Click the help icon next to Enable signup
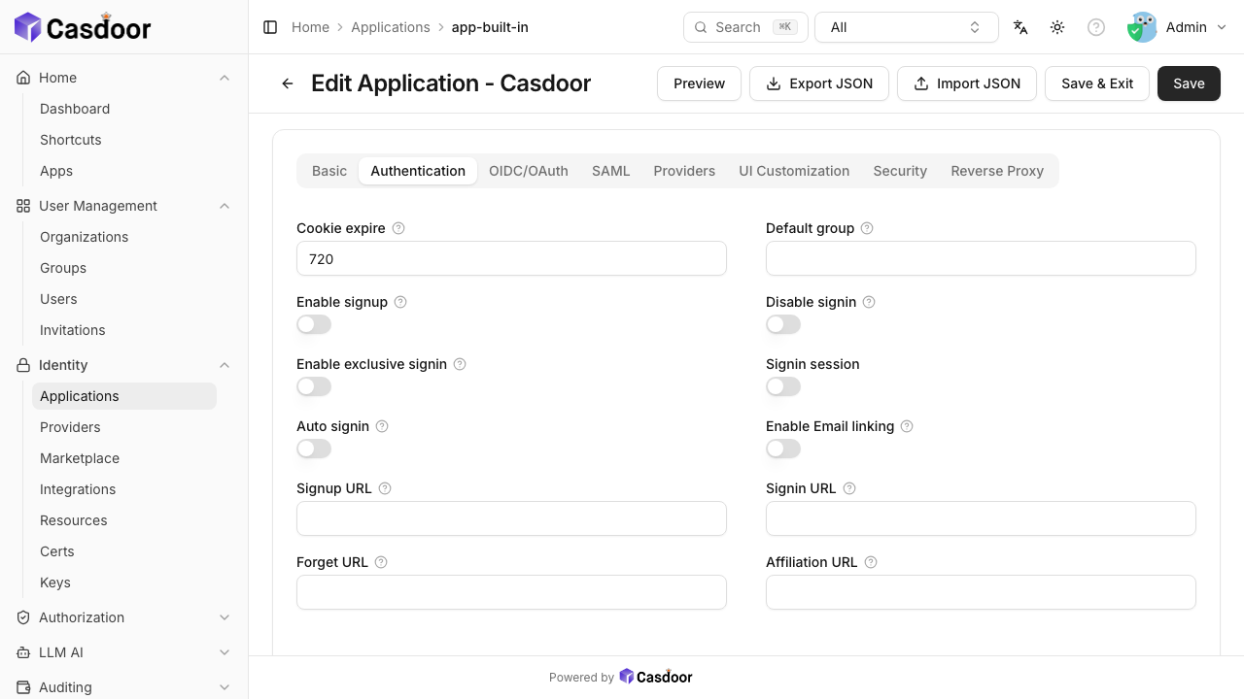Viewport: 1244px width, 699px height. click(400, 302)
